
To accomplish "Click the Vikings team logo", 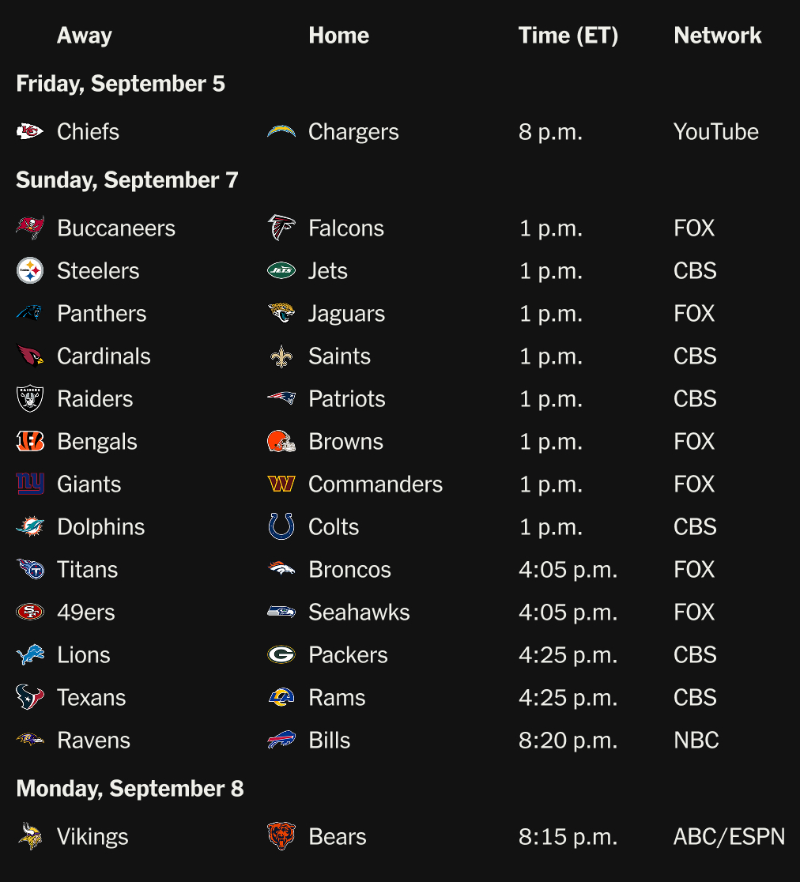I will click(30, 837).
